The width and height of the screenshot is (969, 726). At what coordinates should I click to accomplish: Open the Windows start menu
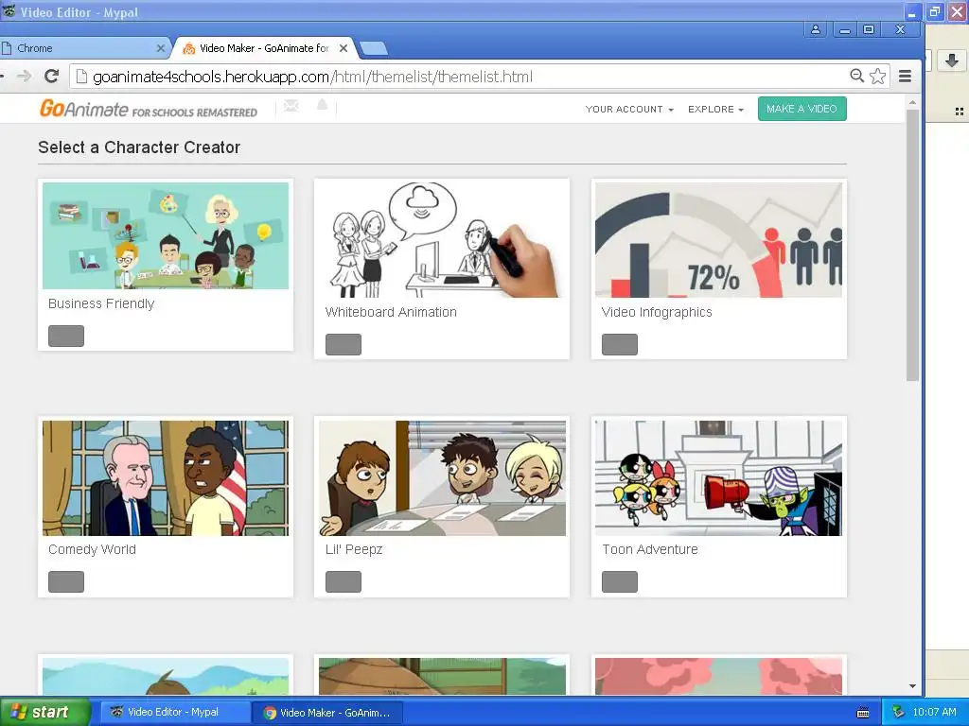44,712
